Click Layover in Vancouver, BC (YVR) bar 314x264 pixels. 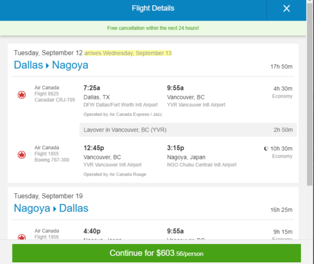[188, 130]
